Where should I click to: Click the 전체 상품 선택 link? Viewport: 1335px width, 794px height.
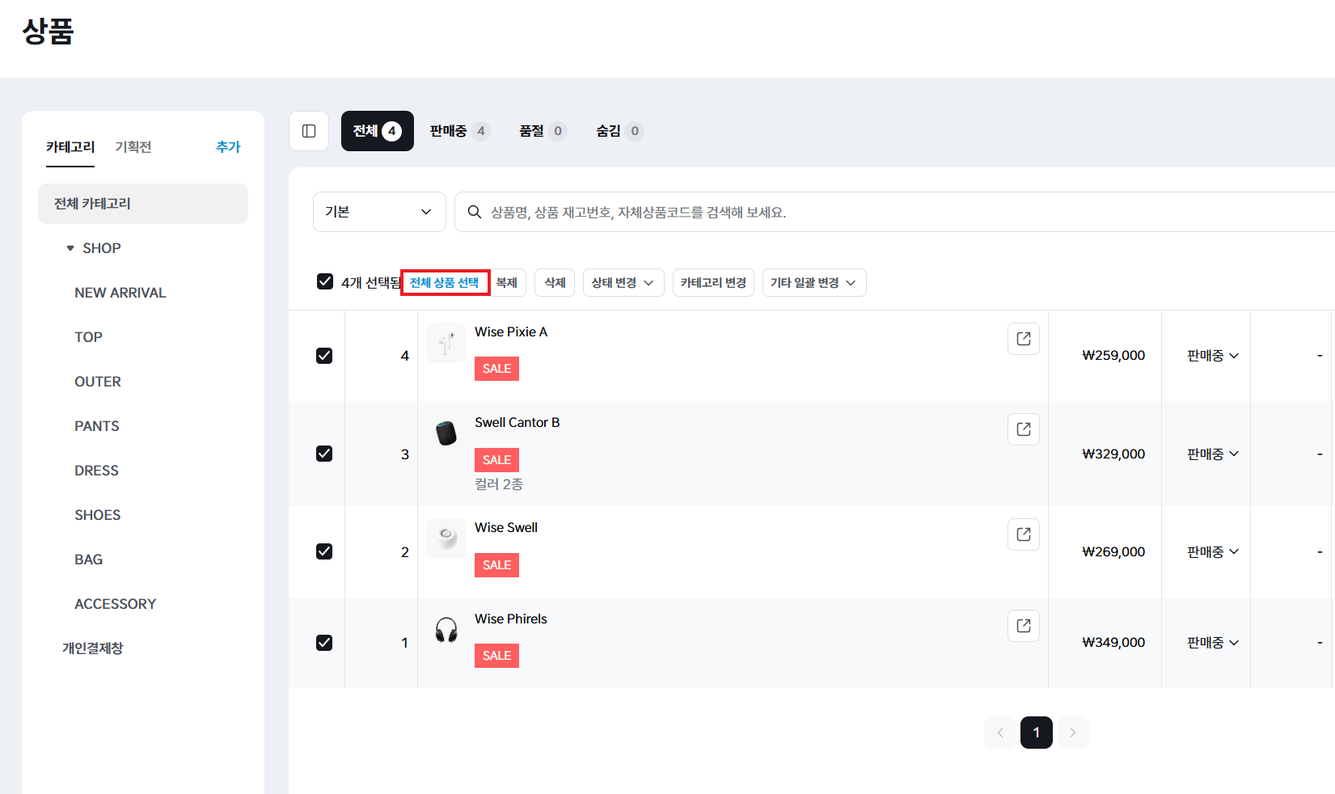(x=445, y=283)
